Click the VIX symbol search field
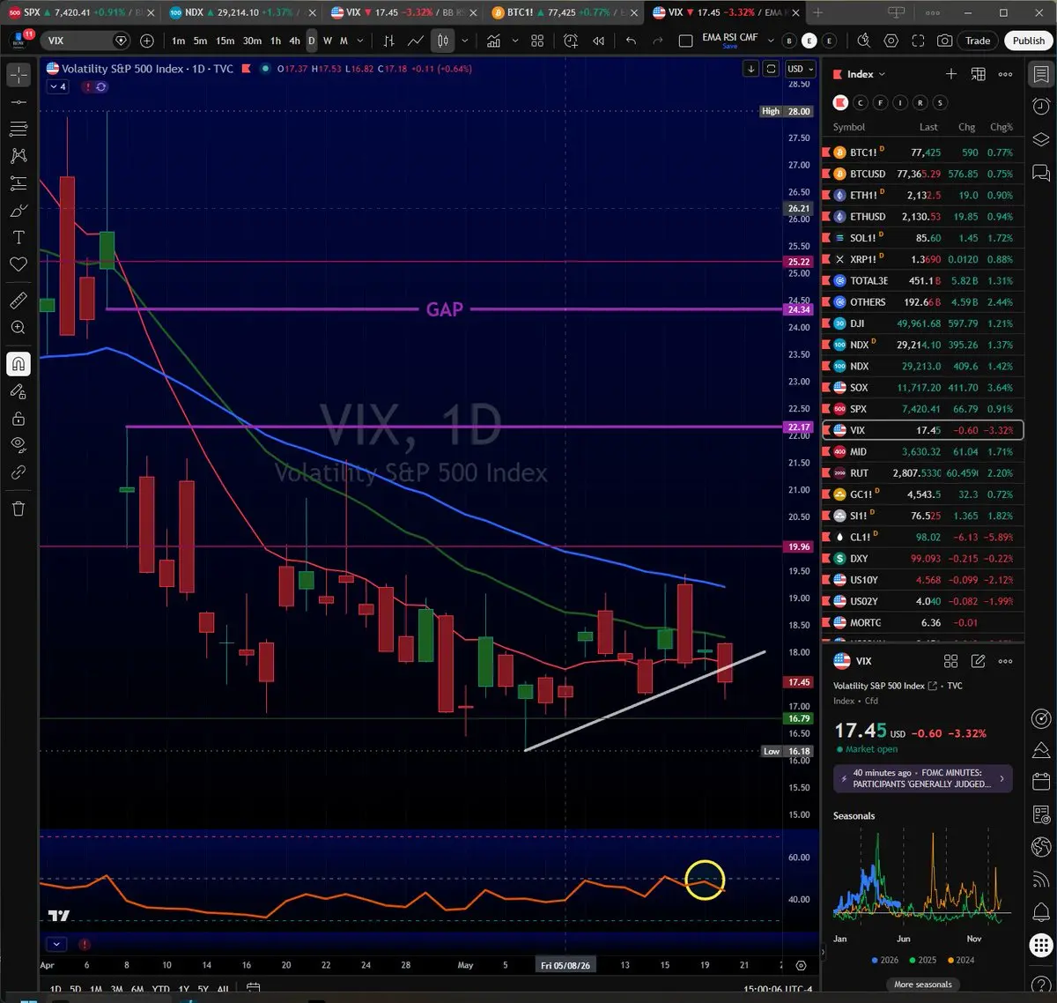 pyautogui.click(x=86, y=41)
